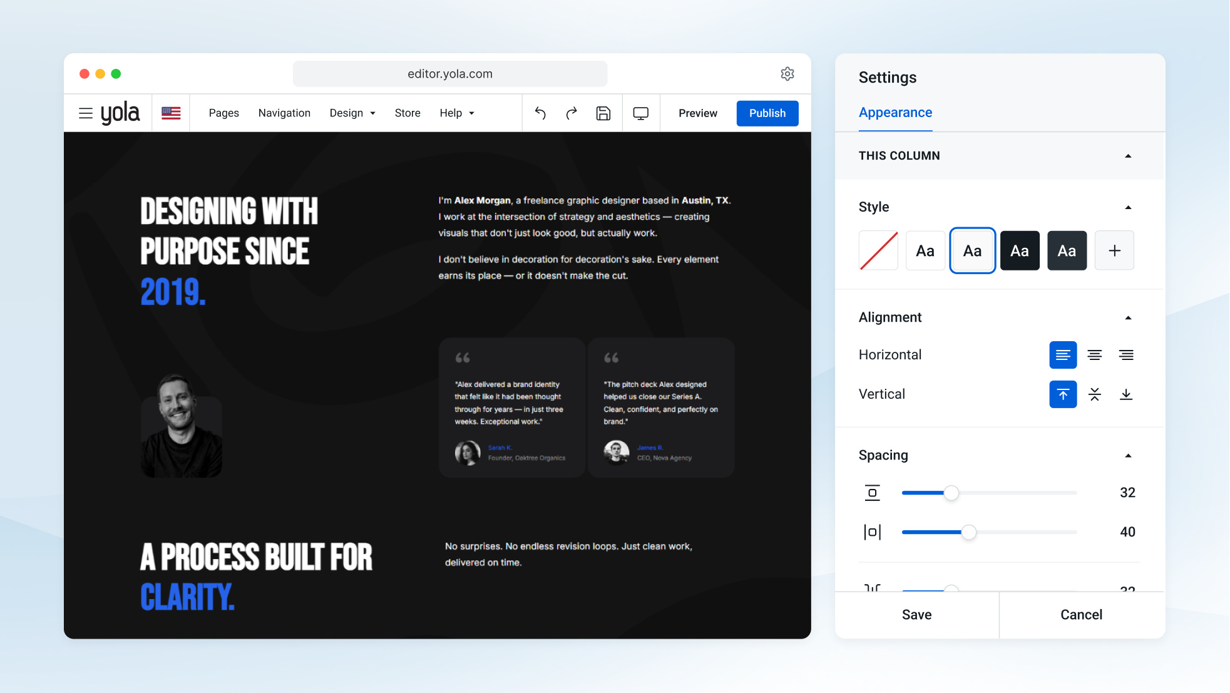Click the Save button in Settings

[x=916, y=615]
